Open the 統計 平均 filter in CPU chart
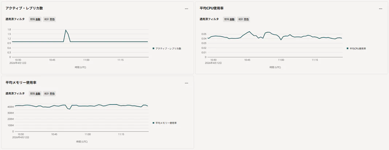This screenshot has height=150, width=389. (243, 19)
